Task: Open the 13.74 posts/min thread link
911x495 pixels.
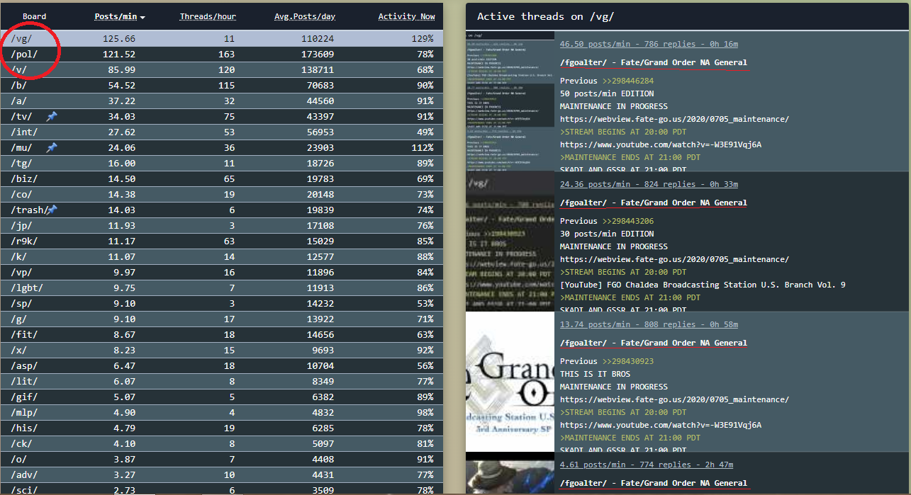Action: click(x=649, y=324)
